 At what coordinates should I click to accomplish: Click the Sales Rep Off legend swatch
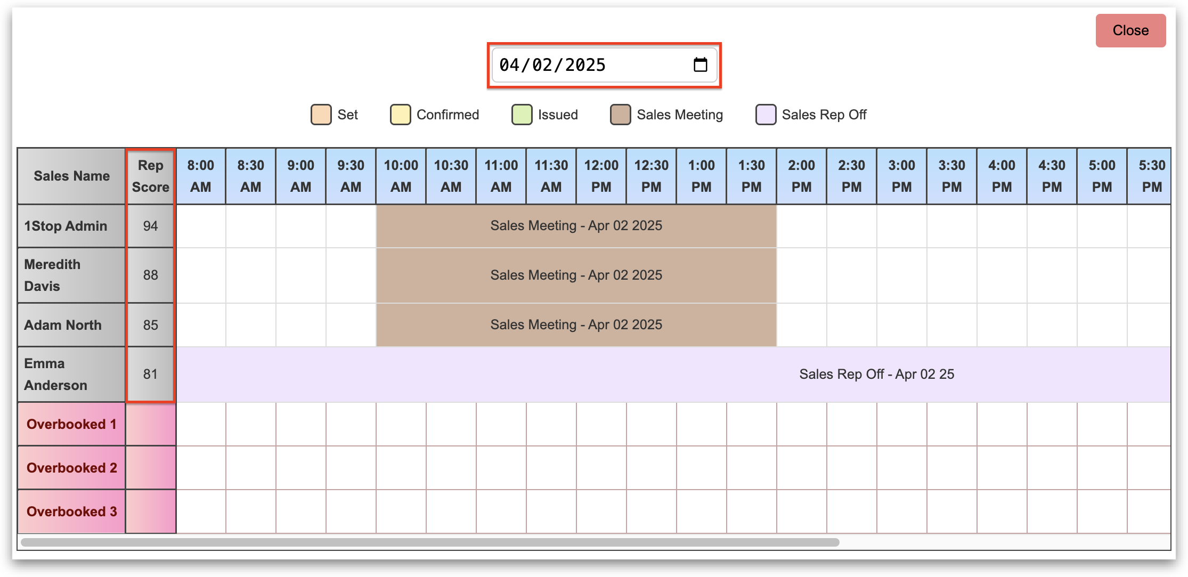(x=766, y=115)
